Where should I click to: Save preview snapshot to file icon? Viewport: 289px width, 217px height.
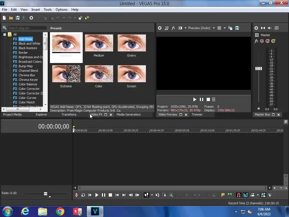coord(237,28)
